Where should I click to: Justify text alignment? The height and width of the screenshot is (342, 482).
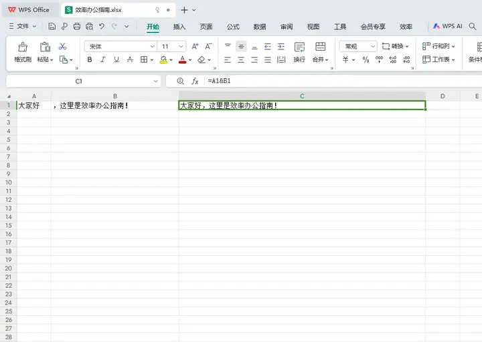coord(268,59)
